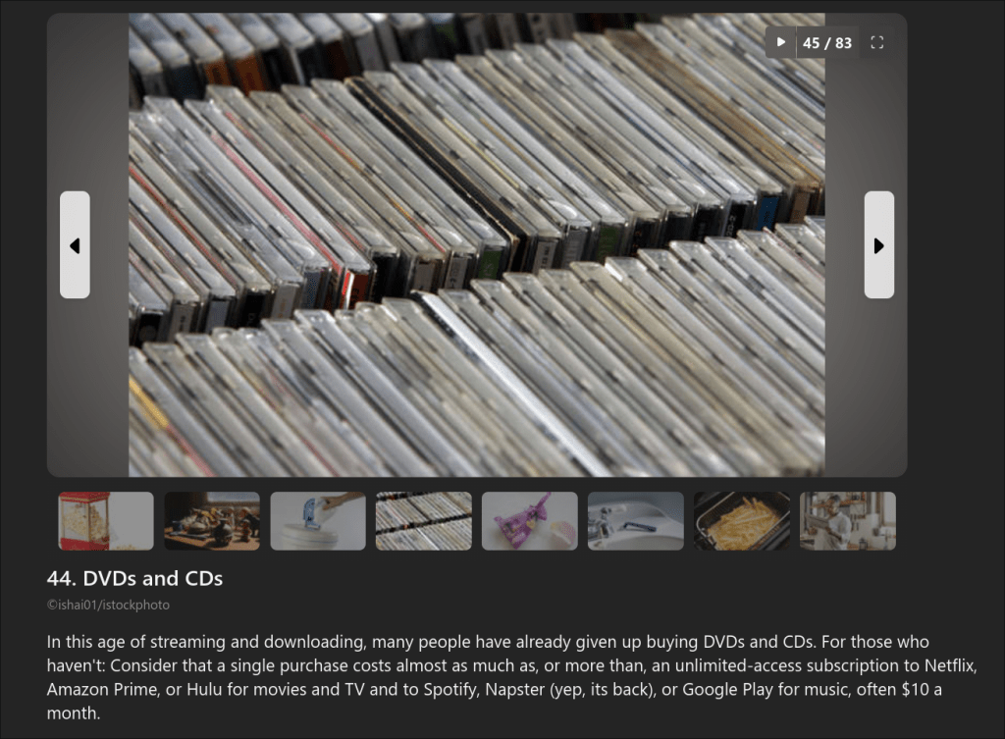This screenshot has width=1005, height=739.
Task: Advance to the next slide arrow
Action: coord(878,244)
